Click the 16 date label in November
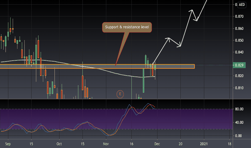The width and height of the screenshot is (251, 148). (x=131, y=144)
